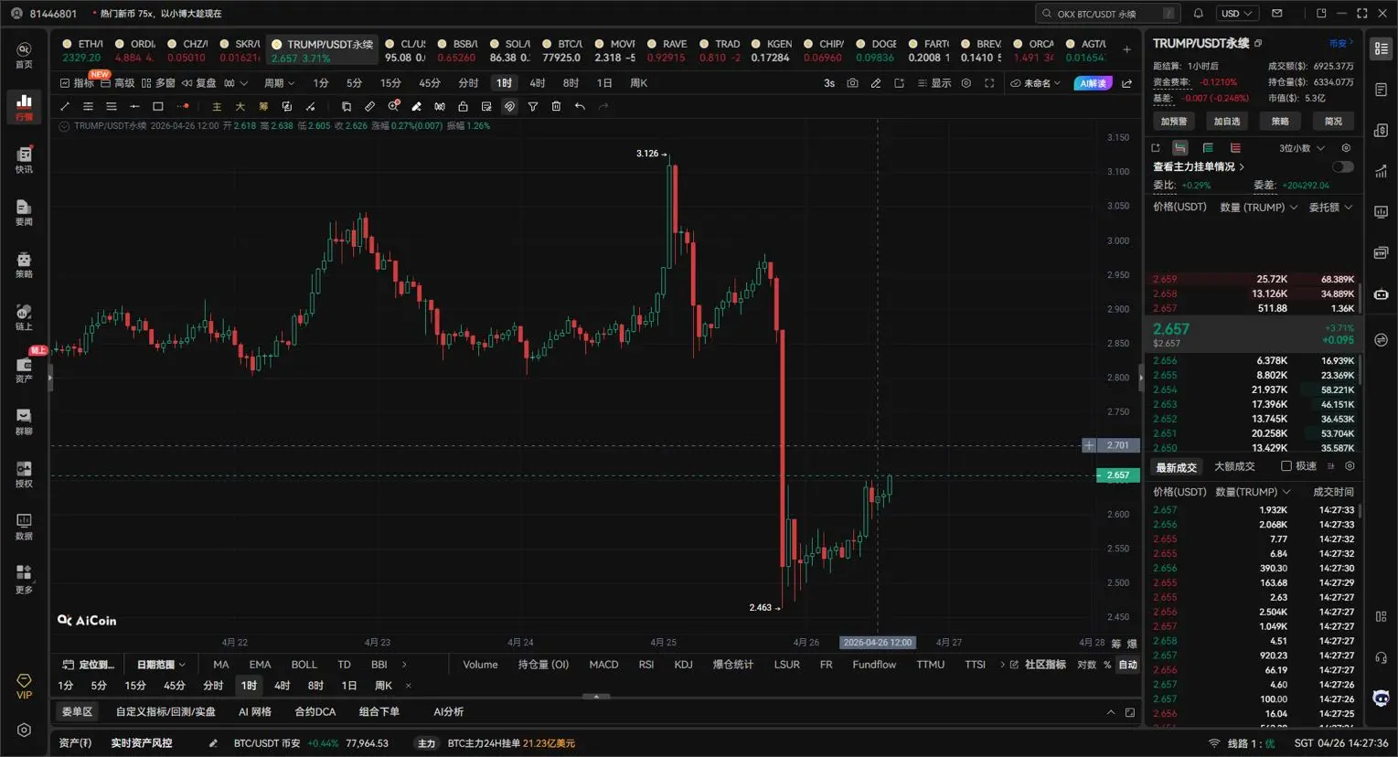Screen dimensions: 1398x757
Task: Open the 日期范围 date range dropdown
Action: pos(161,665)
